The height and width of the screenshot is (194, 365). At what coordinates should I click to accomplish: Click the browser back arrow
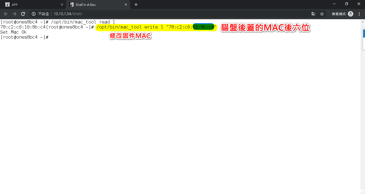6,14
